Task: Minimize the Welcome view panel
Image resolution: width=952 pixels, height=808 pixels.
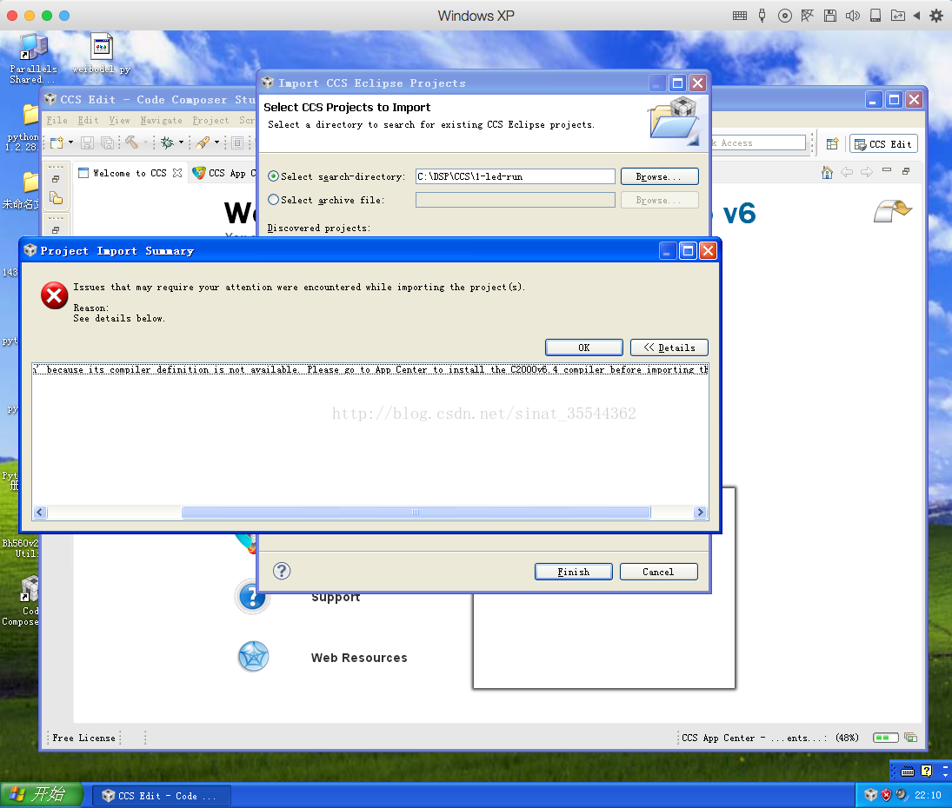Action: pyautogui.click(x=887, y=170)
